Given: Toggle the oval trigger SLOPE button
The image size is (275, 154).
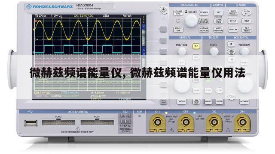Looking at the screenshot, I should pyautogui.click(x=219, y=90).
